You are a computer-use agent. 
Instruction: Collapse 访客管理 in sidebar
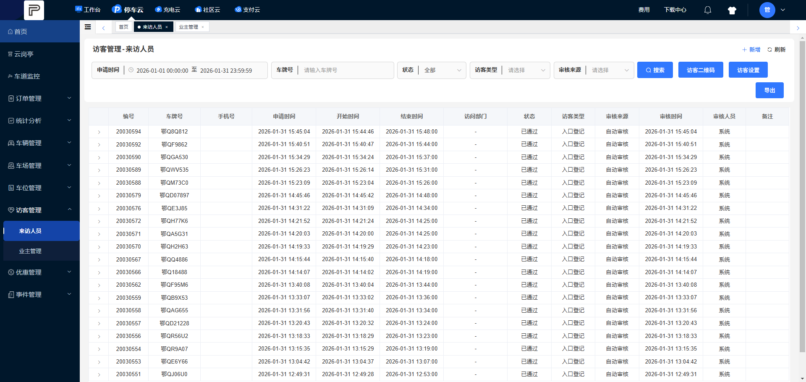(40, 210)
